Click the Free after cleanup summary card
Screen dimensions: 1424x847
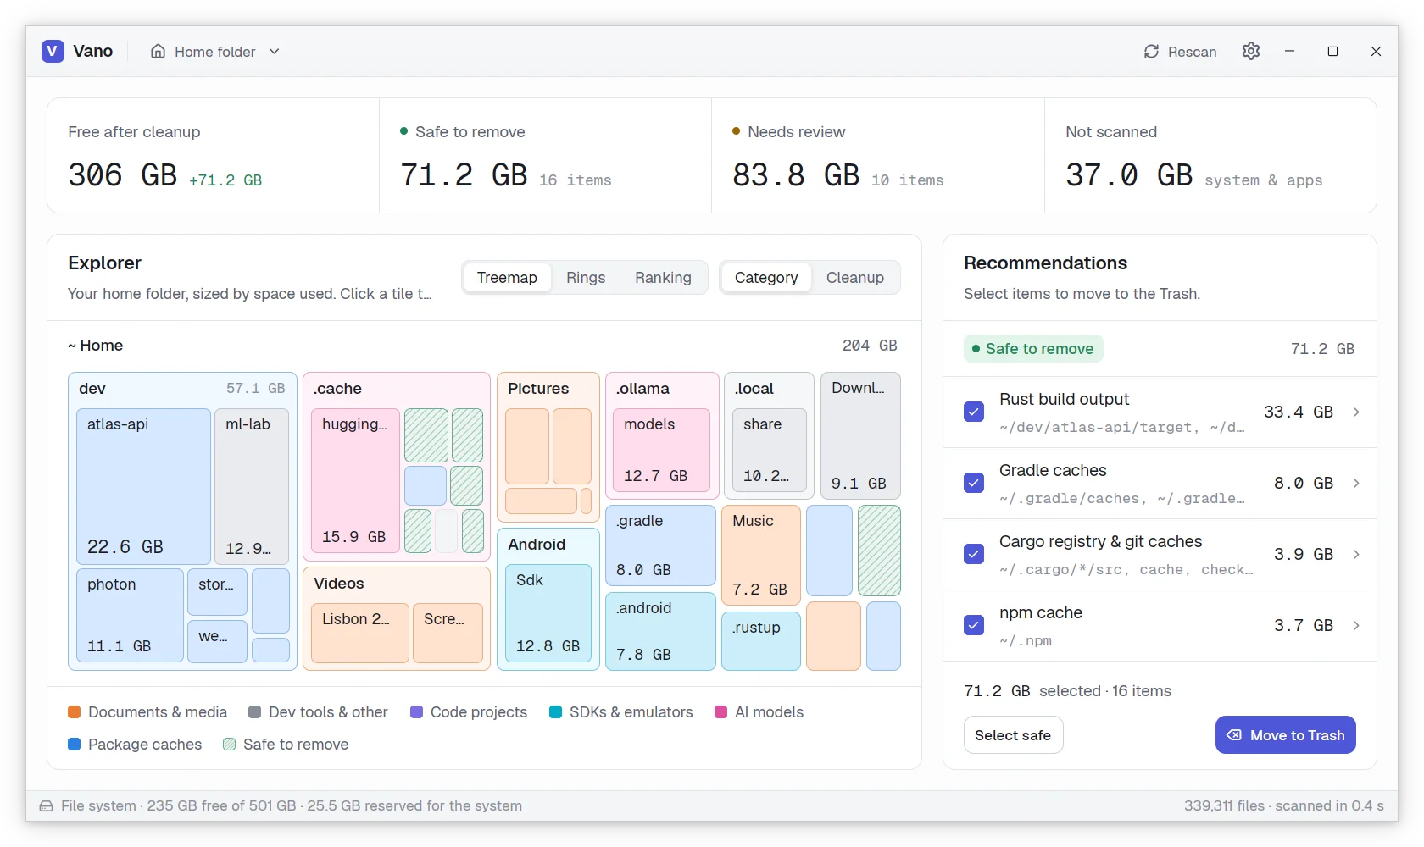tap(213, 155)
